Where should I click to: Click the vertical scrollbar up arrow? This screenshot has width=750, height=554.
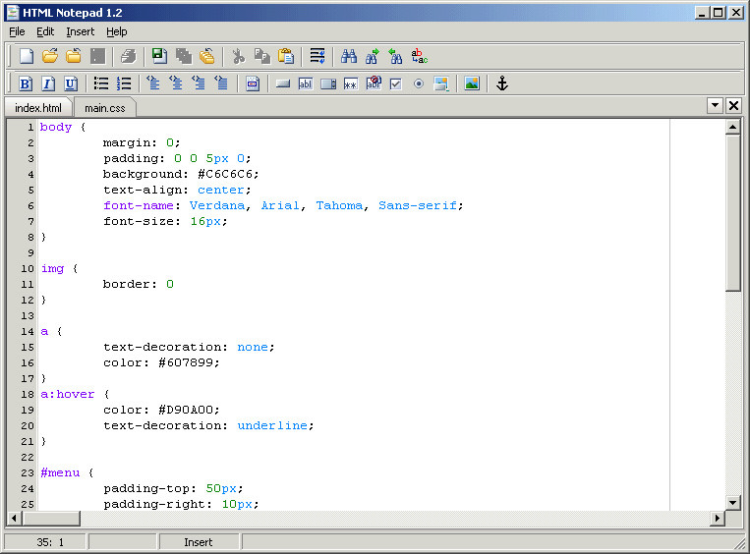[732, 127]
